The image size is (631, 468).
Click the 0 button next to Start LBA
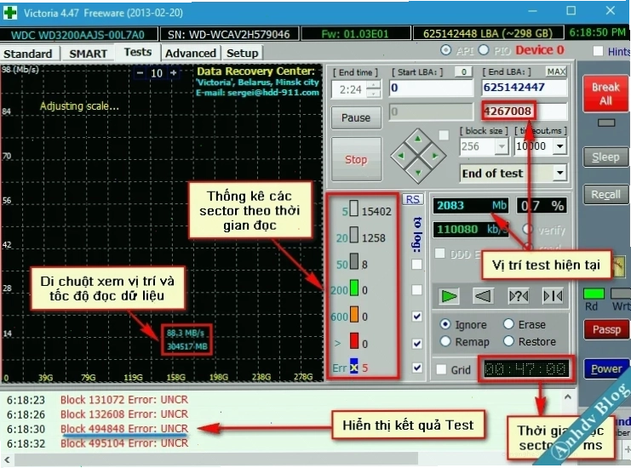[463, 72]
